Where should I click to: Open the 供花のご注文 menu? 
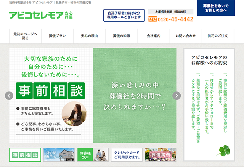(x=218, y=36)
